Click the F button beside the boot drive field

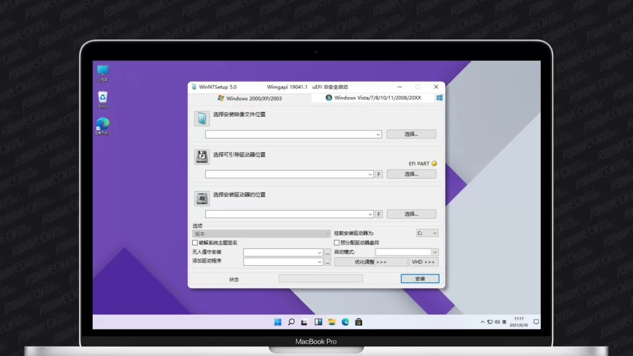click(x=379, y=174)
